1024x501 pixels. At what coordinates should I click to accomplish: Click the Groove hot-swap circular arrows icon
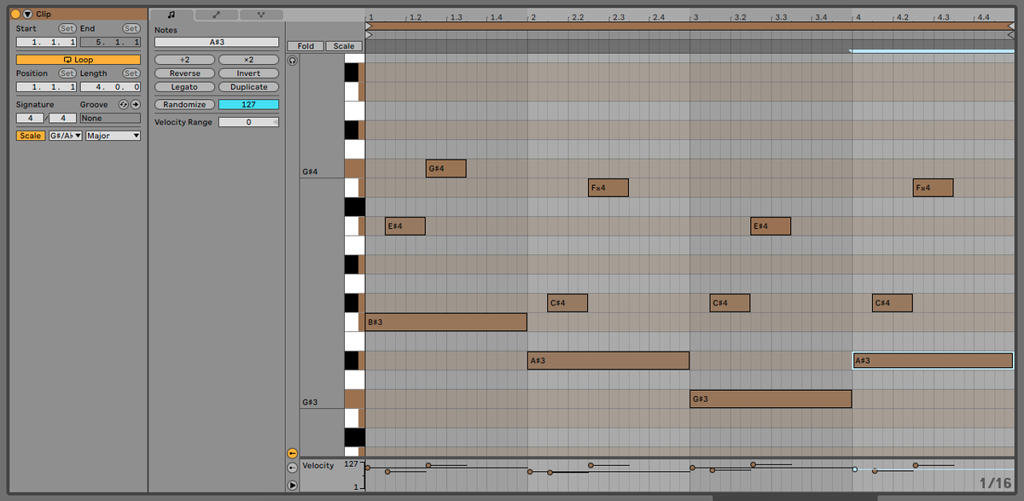pyautogui.click(x=125, y=104)
